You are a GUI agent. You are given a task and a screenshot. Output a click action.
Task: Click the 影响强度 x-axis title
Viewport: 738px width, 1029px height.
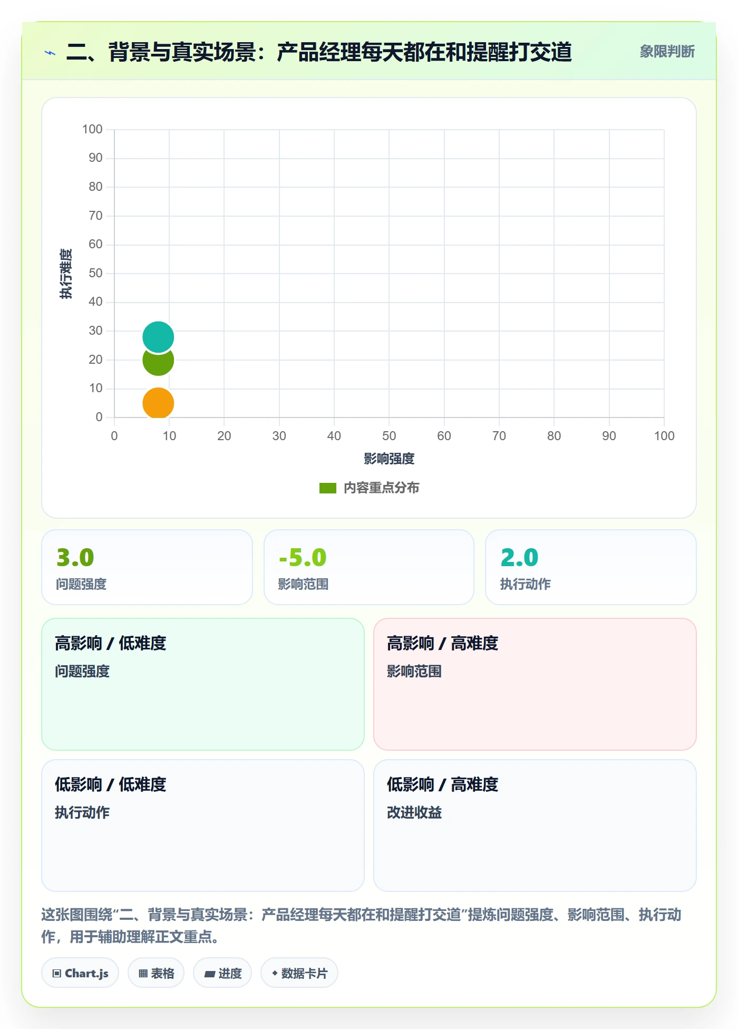389,459
